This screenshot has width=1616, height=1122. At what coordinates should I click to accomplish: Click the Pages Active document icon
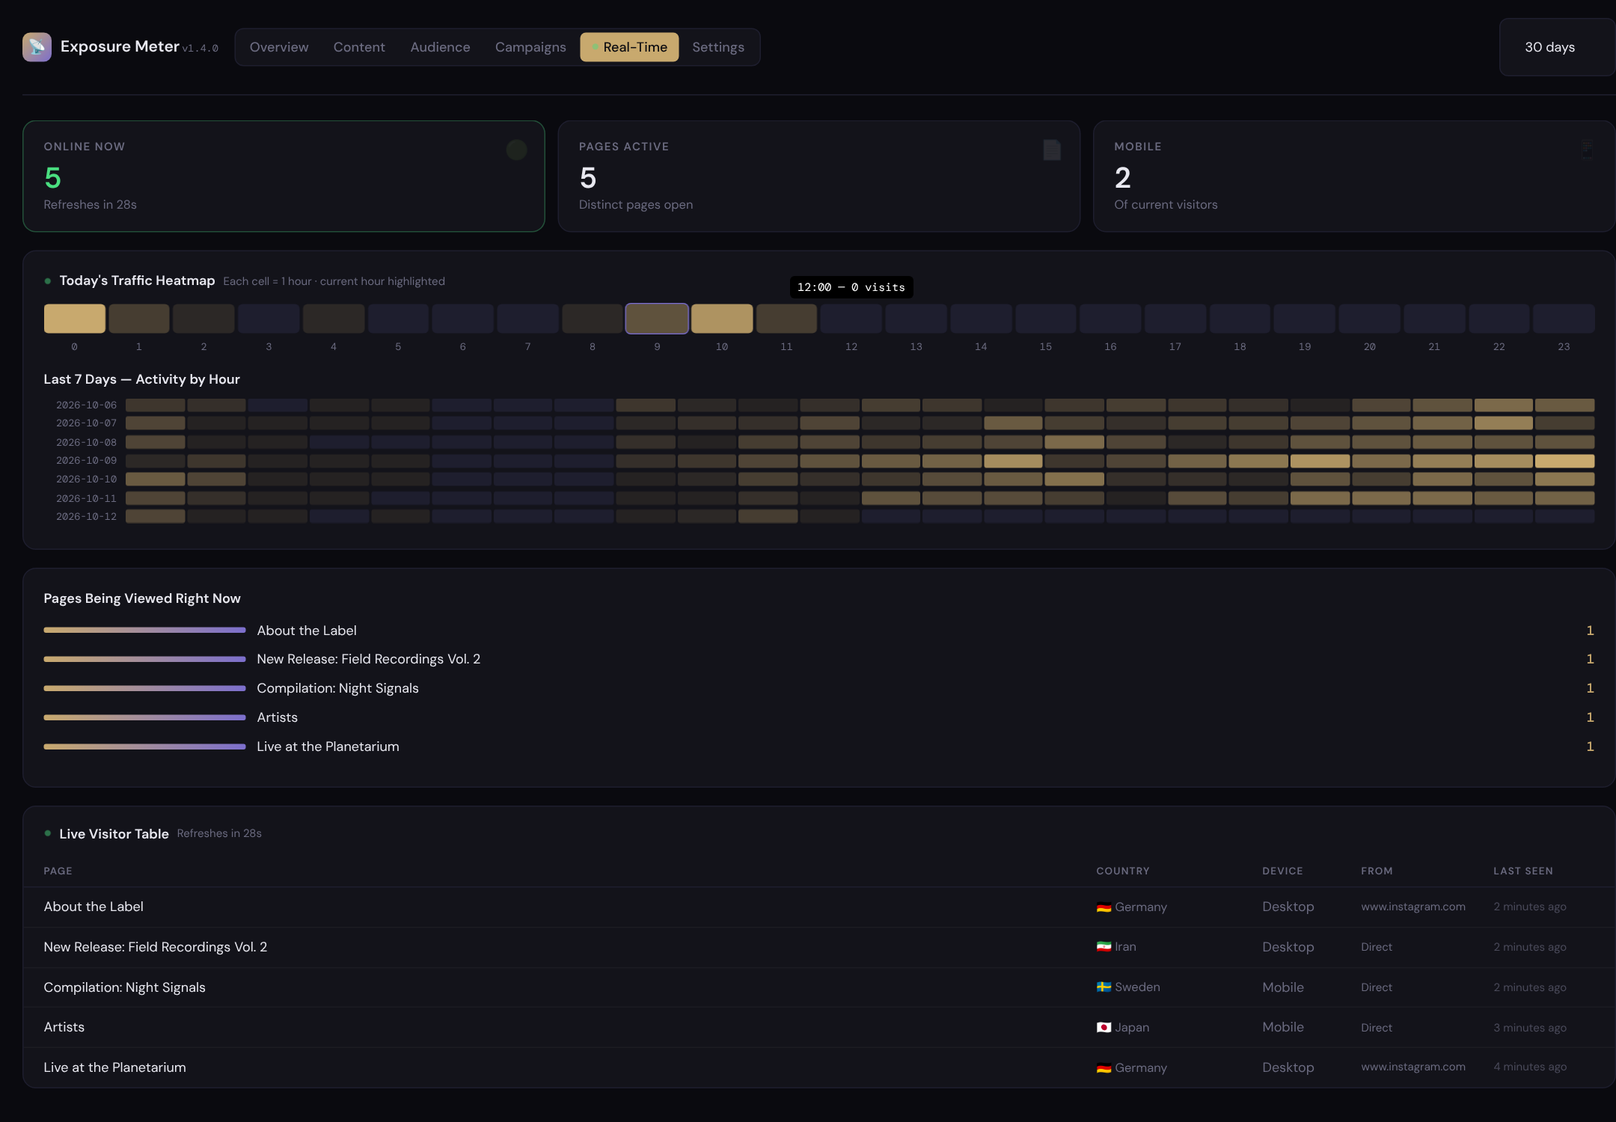coord(1052,150)
